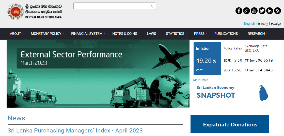This screenshot has height=136, width=284.
Task: Click the Expatriate Donations button
Action: 230,124
